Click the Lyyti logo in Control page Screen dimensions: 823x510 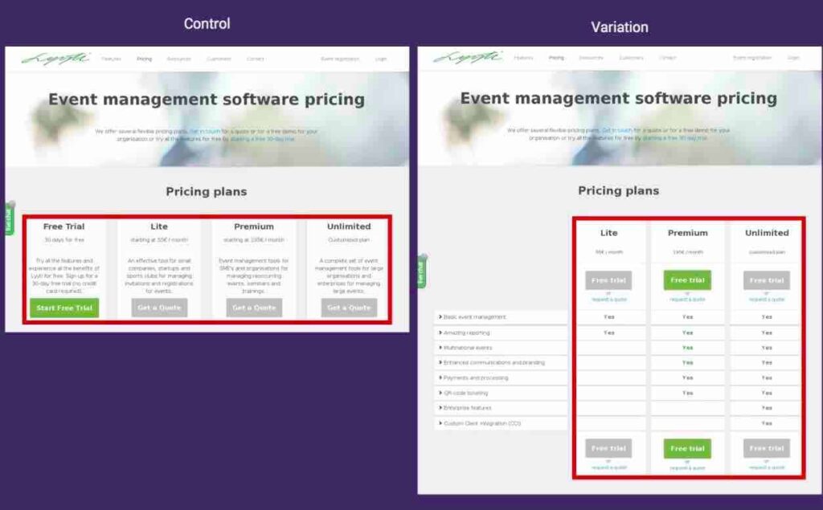(44, 59)
